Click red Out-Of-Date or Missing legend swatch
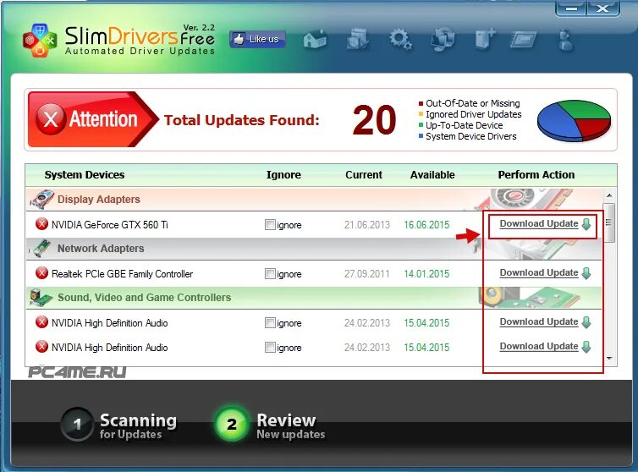 421,103
